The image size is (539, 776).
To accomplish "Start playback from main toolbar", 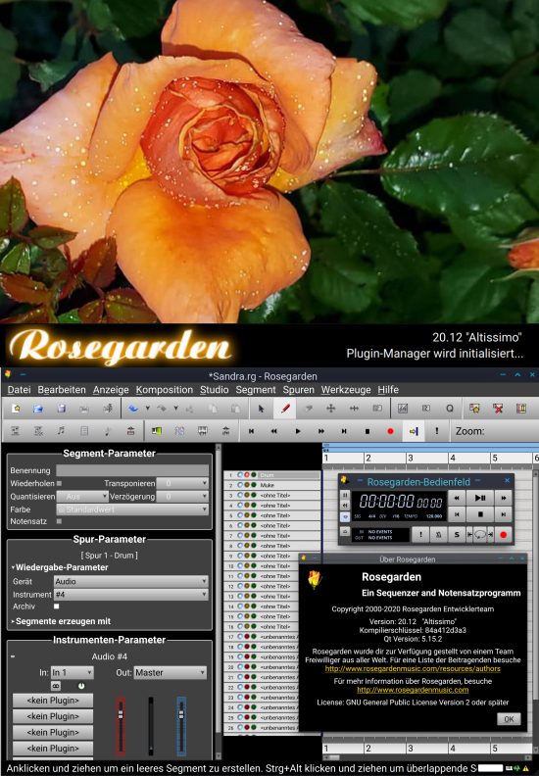I will click(298, 431).
